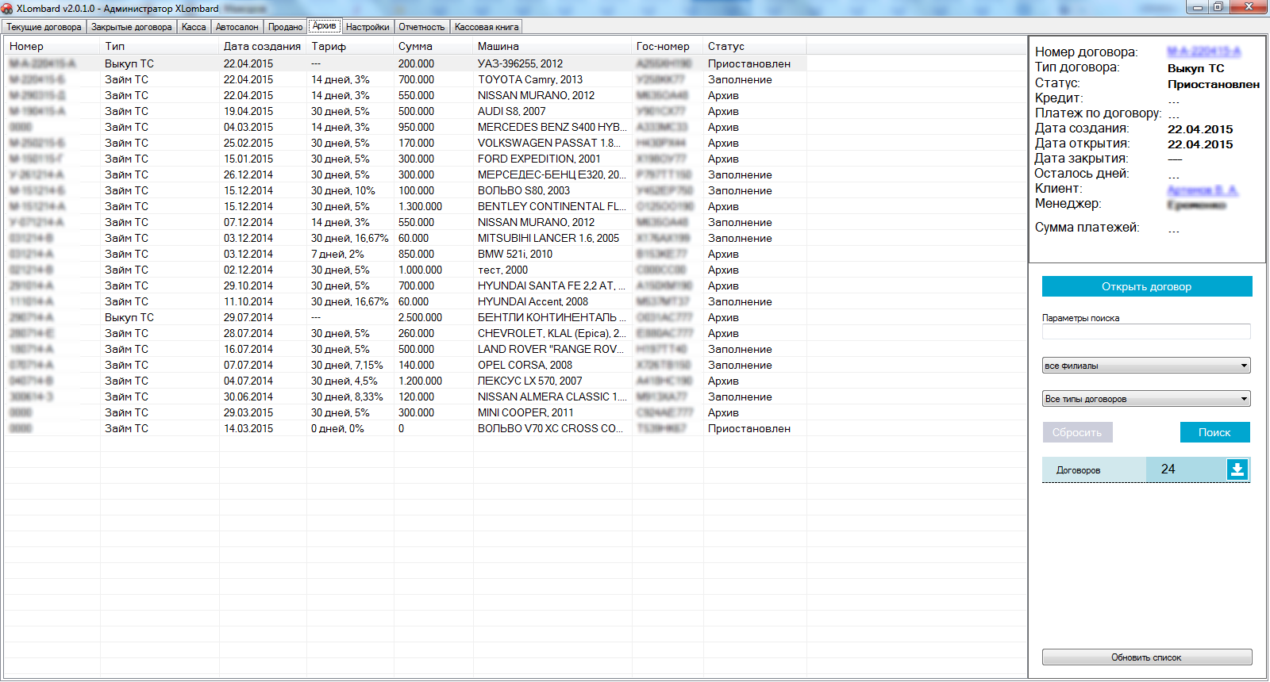Open the client name link in details panel
Viewport: 1270px width, 682px height.
(1203, 190)
